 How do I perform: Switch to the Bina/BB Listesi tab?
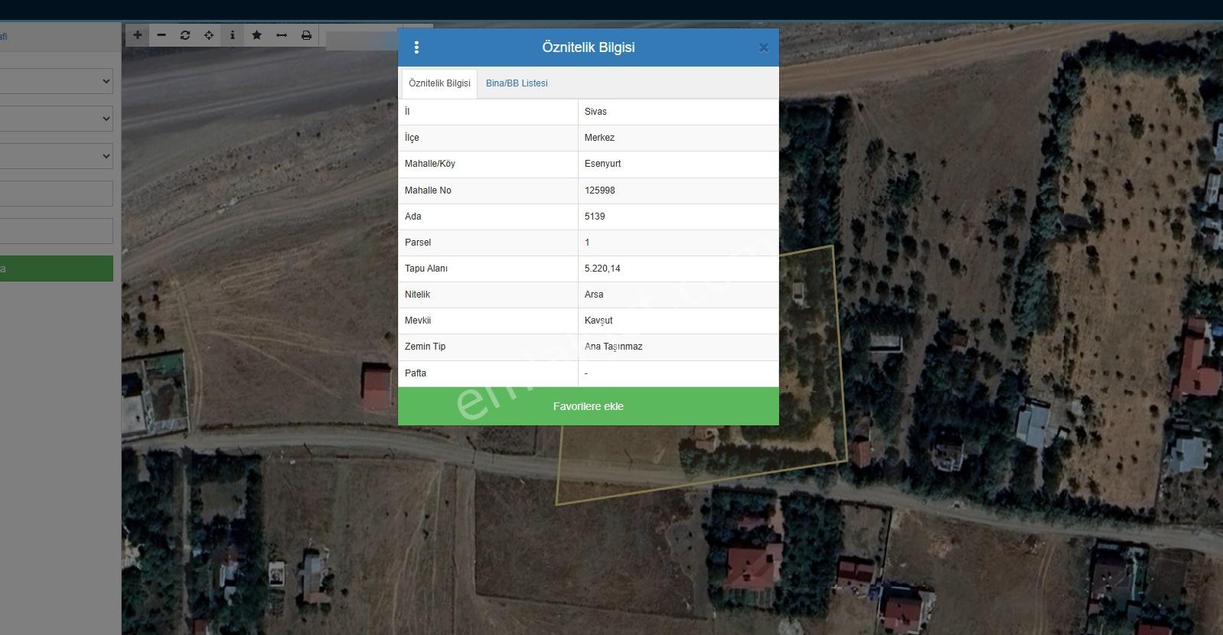click(517, 83)
